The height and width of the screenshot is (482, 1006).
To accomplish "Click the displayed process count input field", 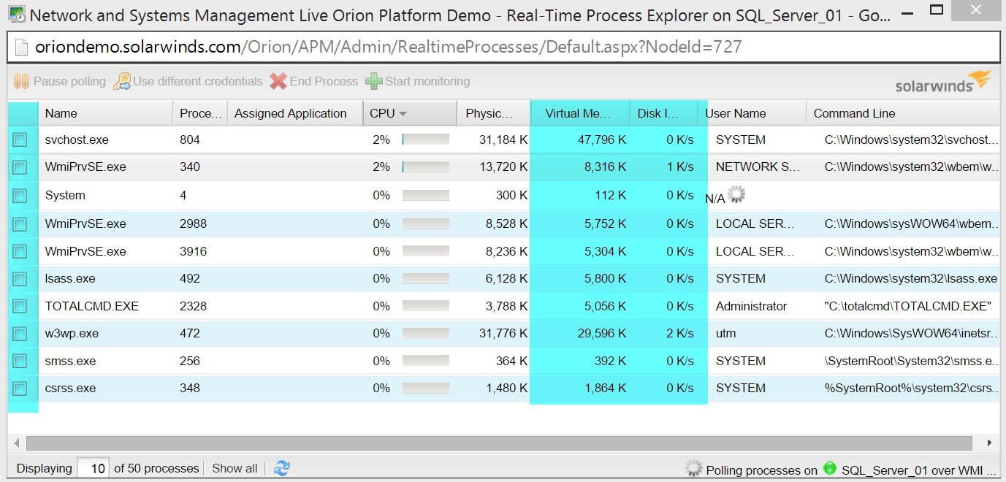I will (93, 468).
